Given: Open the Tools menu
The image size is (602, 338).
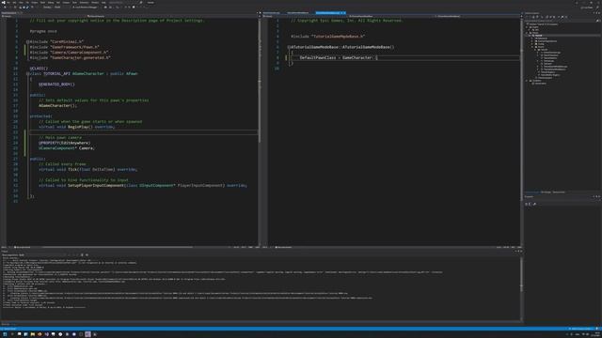Looking at the screenshot, I should click(x=74, y=2).
